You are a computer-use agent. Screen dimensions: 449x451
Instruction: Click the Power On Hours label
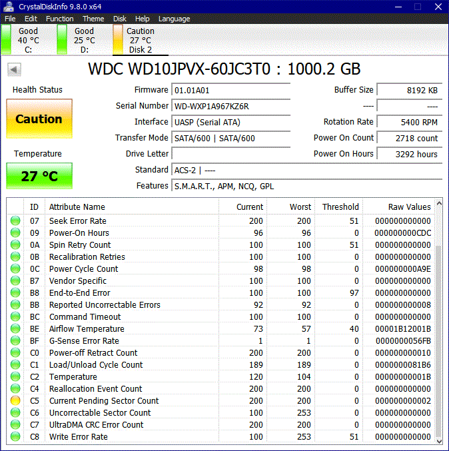coord(344,154)
